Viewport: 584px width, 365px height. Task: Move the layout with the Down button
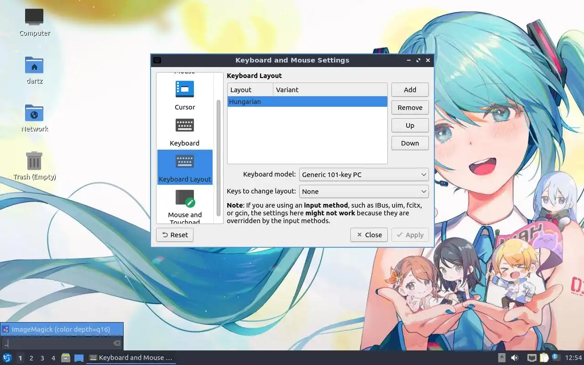[x=410, y=143]
